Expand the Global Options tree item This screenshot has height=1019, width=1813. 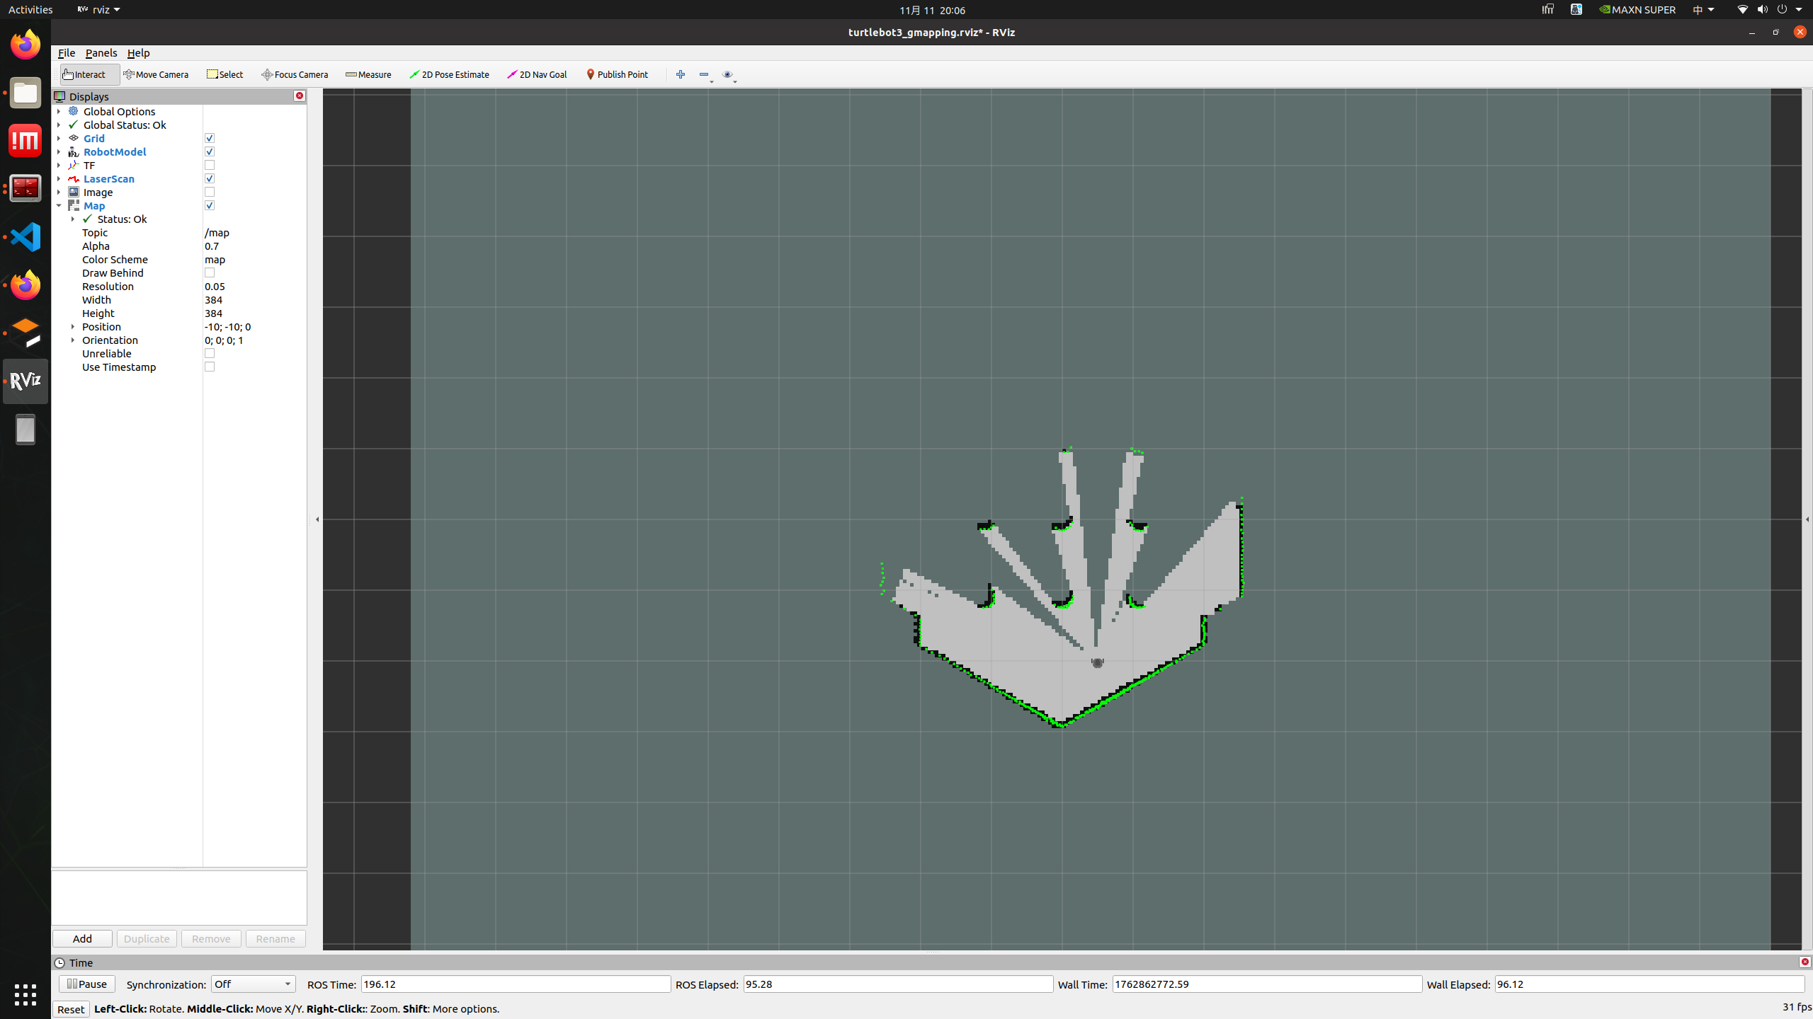(59, 111)
